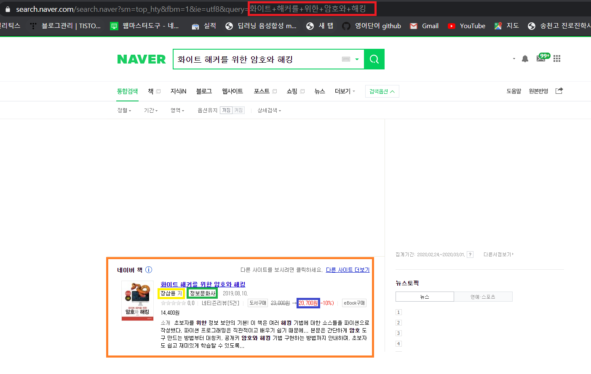Open the 영역 dropdown
This screenshot has width=591, height=374.
tap(177, 110)
